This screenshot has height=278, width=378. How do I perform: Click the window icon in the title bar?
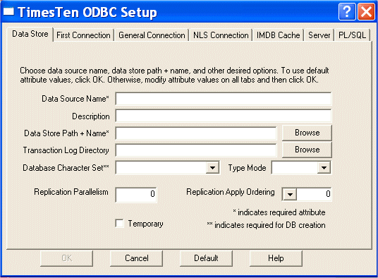click(8, 11)
